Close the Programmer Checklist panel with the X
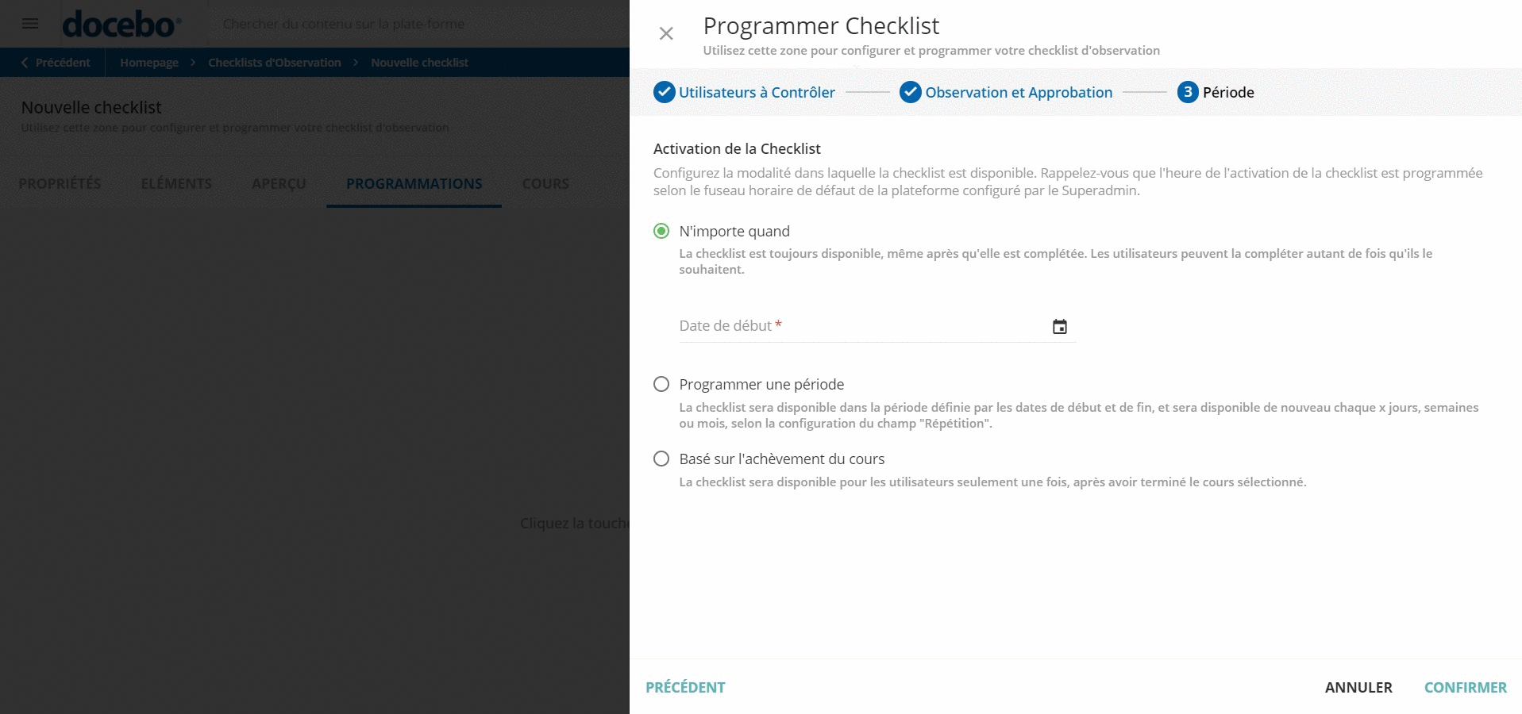1522x714 pixels. [x=665, y=33]
